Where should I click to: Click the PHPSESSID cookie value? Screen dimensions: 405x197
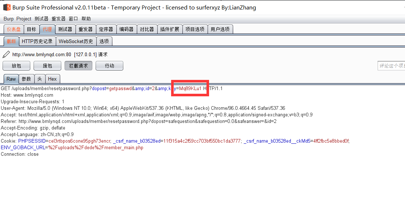(80, 141)
